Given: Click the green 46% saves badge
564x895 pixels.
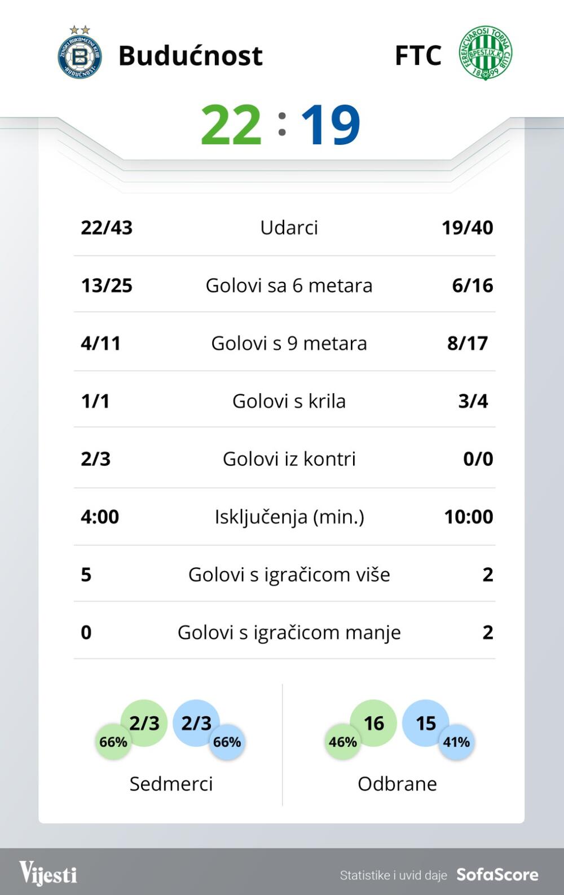Looking at the screenshot, I should point(343,742).
